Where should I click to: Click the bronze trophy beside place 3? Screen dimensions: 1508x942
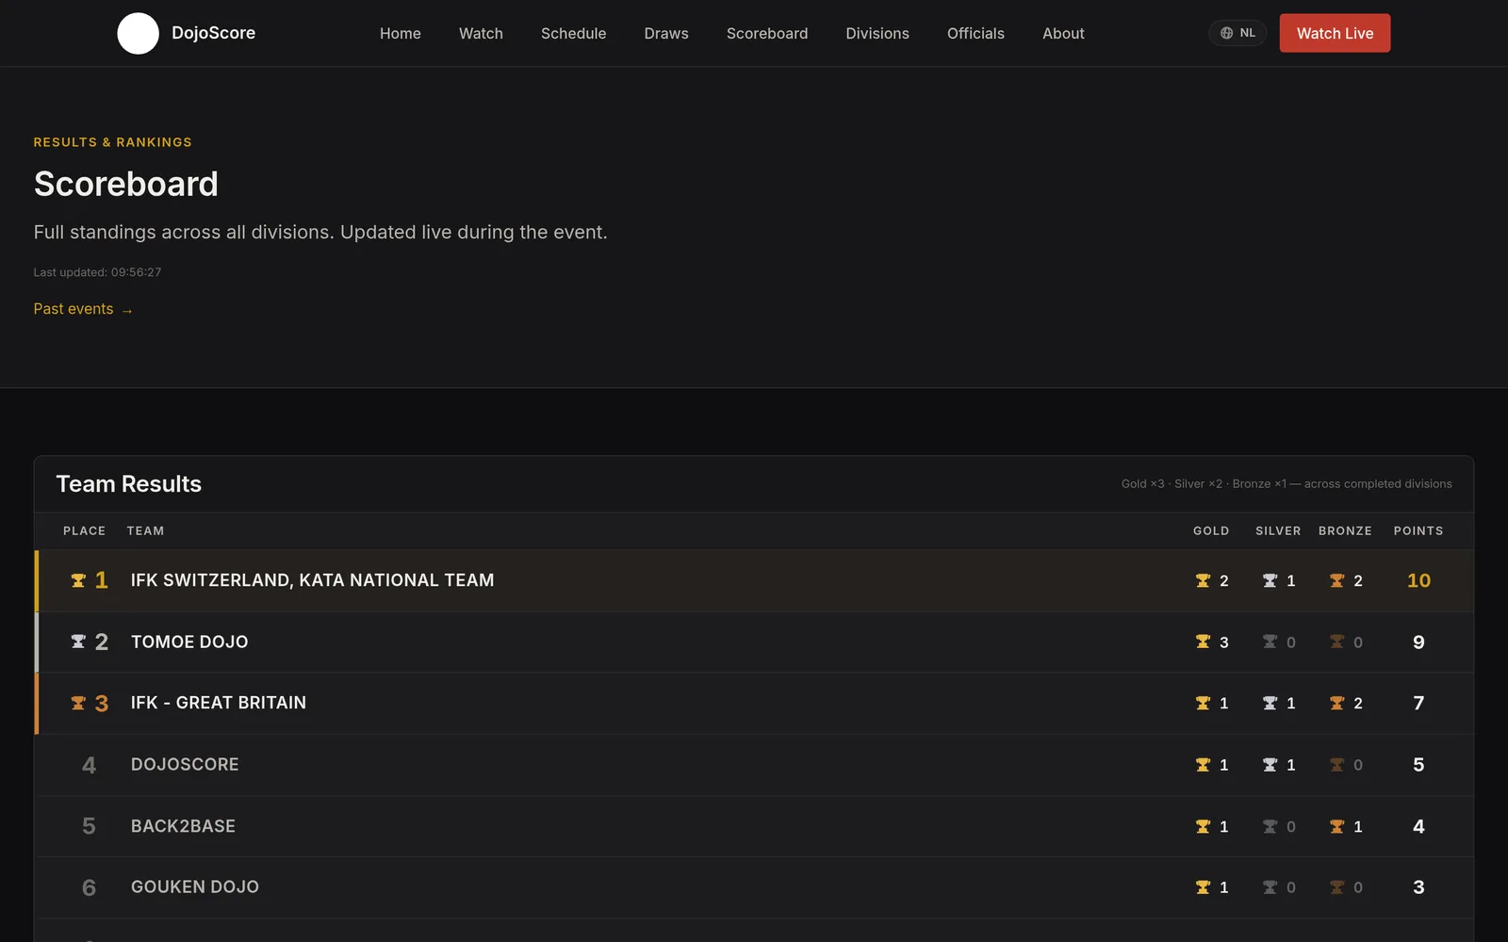78,703
